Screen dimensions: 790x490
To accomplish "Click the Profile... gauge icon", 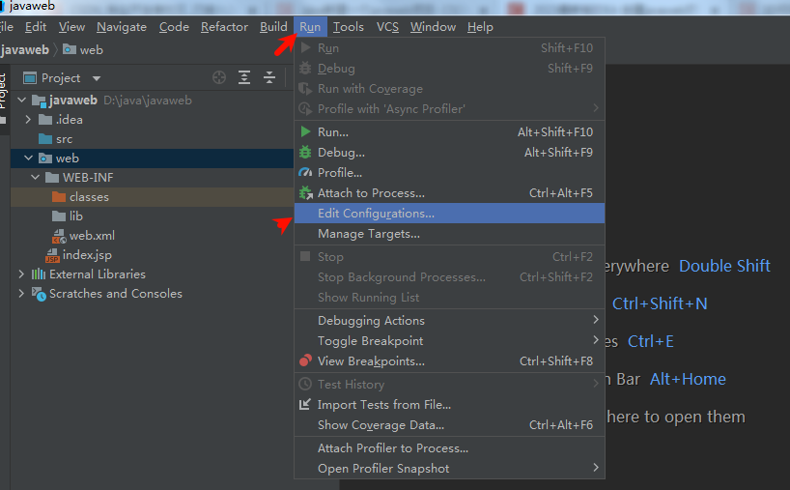I will pos(305,172).
